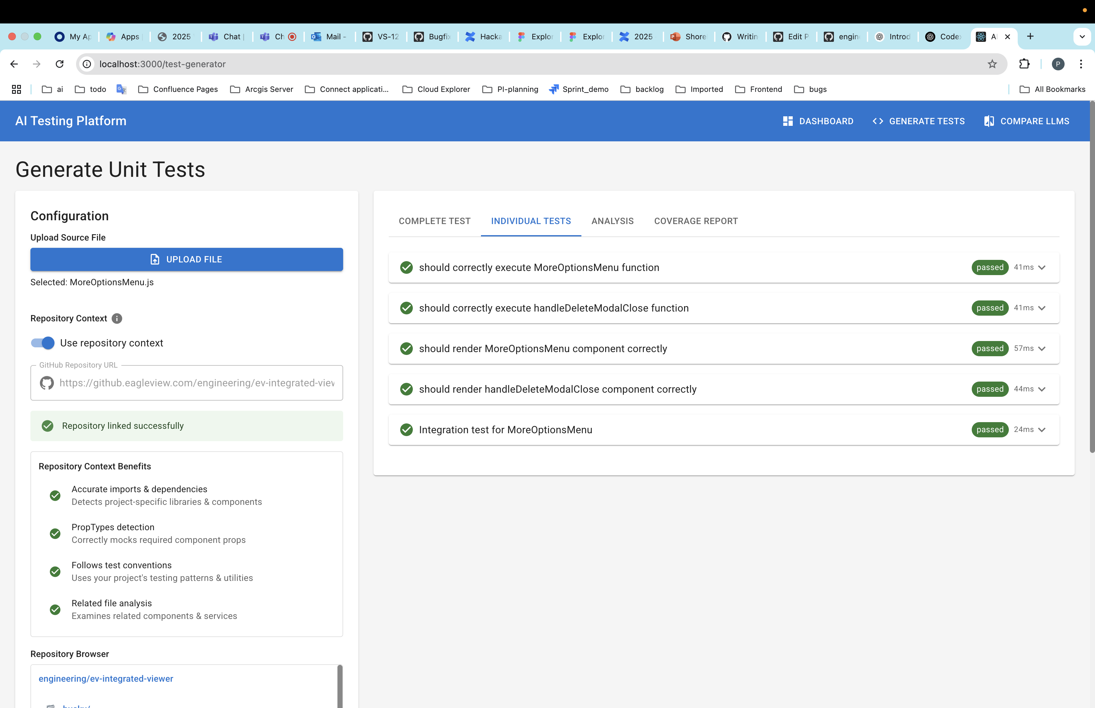Switch to the Coverage Report tab
This screenshot has height=708, width=1095.
pyautogui.click(x=696, y=221)
